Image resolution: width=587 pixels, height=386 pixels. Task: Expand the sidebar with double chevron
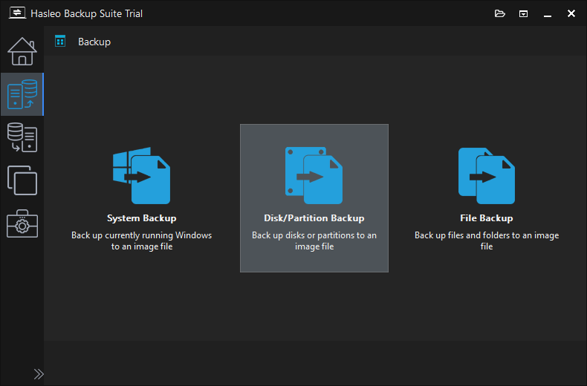[x=39, y=374]
